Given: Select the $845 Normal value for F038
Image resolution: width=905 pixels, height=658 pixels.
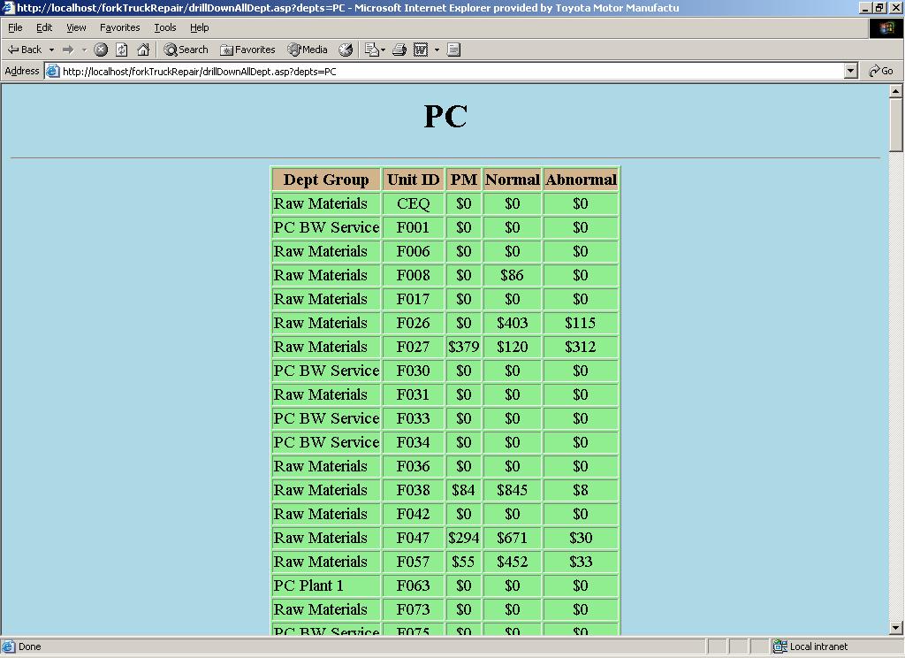Looking at the screenshot, I should click(513, 491).
